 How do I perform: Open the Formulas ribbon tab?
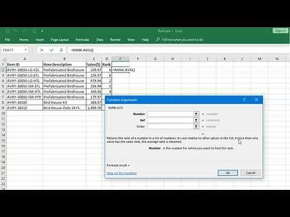pyautogui.click(x=82, y=40)
